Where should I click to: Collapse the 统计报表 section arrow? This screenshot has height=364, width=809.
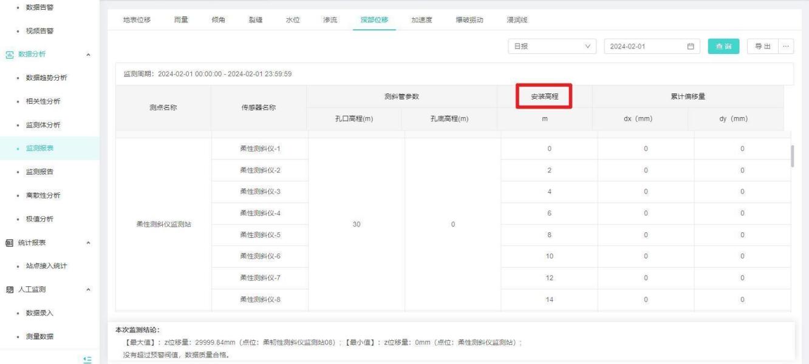click(89, 243)
